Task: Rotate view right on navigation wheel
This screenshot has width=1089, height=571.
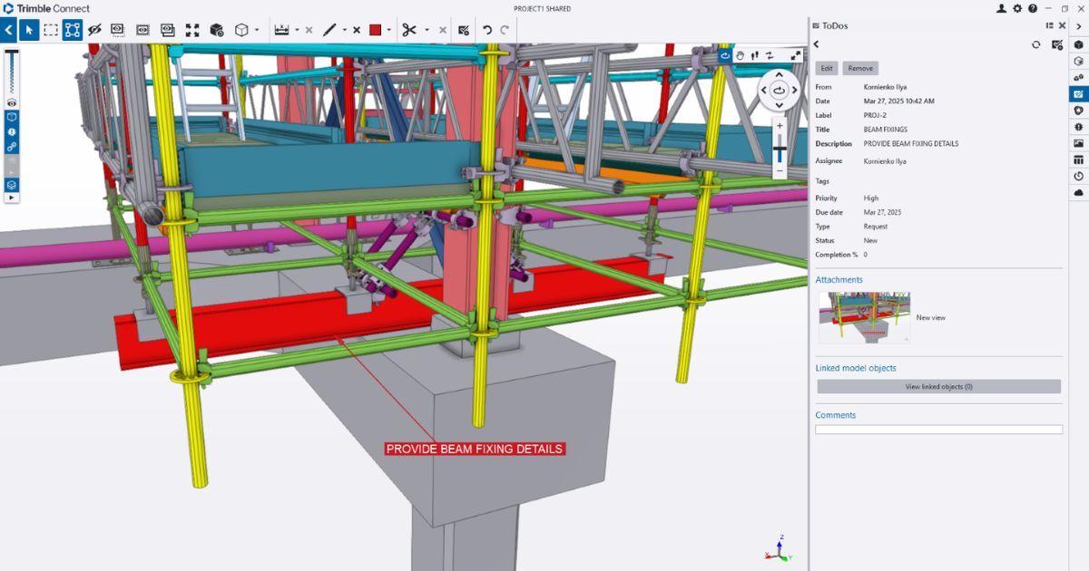Action: click(794, 91)
